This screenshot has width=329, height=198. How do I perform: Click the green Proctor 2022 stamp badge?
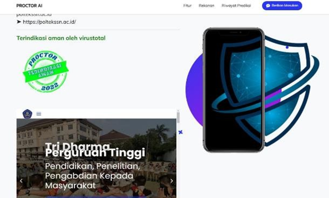click(46, 71)
